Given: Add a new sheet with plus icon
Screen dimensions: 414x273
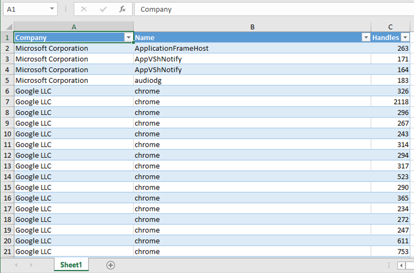Looking at the screenshot, I should point(111,265).
